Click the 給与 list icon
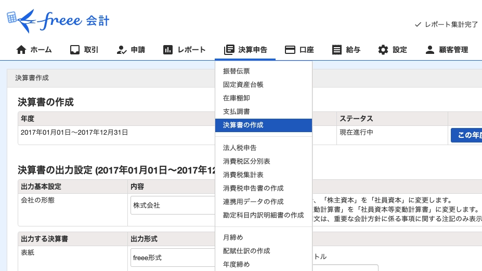Screen dimensions: 482x271 [336, 50]
